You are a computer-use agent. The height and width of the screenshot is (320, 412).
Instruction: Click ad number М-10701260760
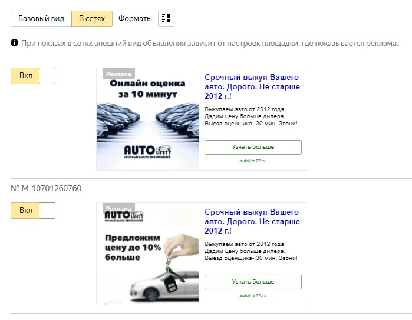click(46, 188)
